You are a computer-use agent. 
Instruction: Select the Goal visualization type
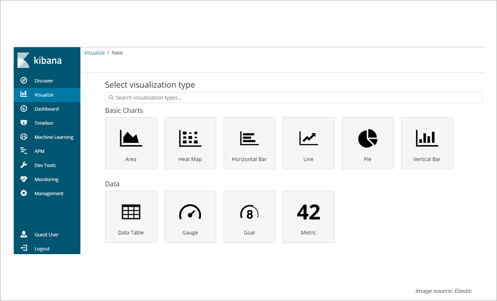coord(249,216)
